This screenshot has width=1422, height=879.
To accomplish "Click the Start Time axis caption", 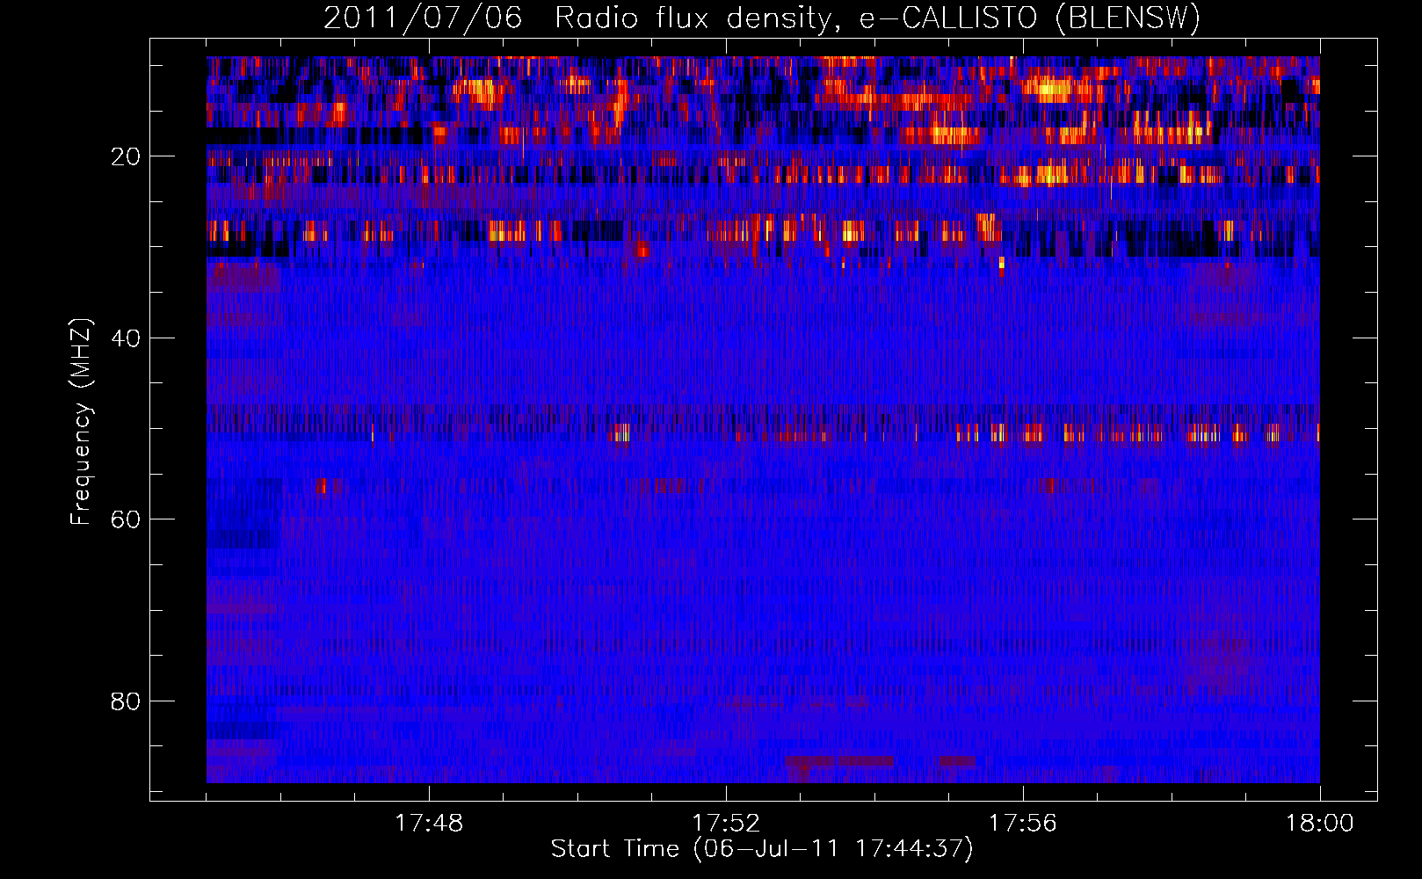I will click(763, 849).
